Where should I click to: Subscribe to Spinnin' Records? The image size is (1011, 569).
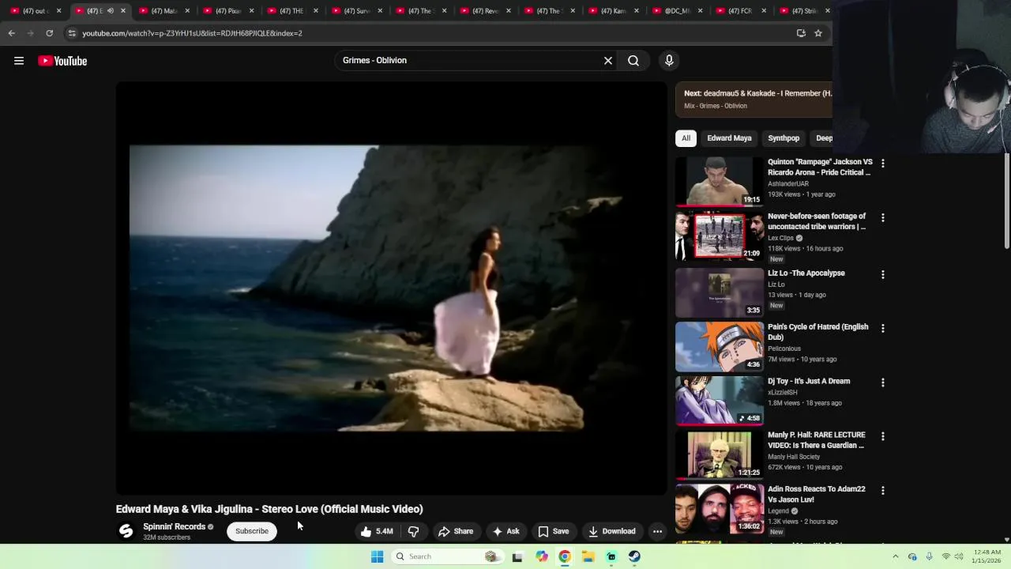pos(252,531)
